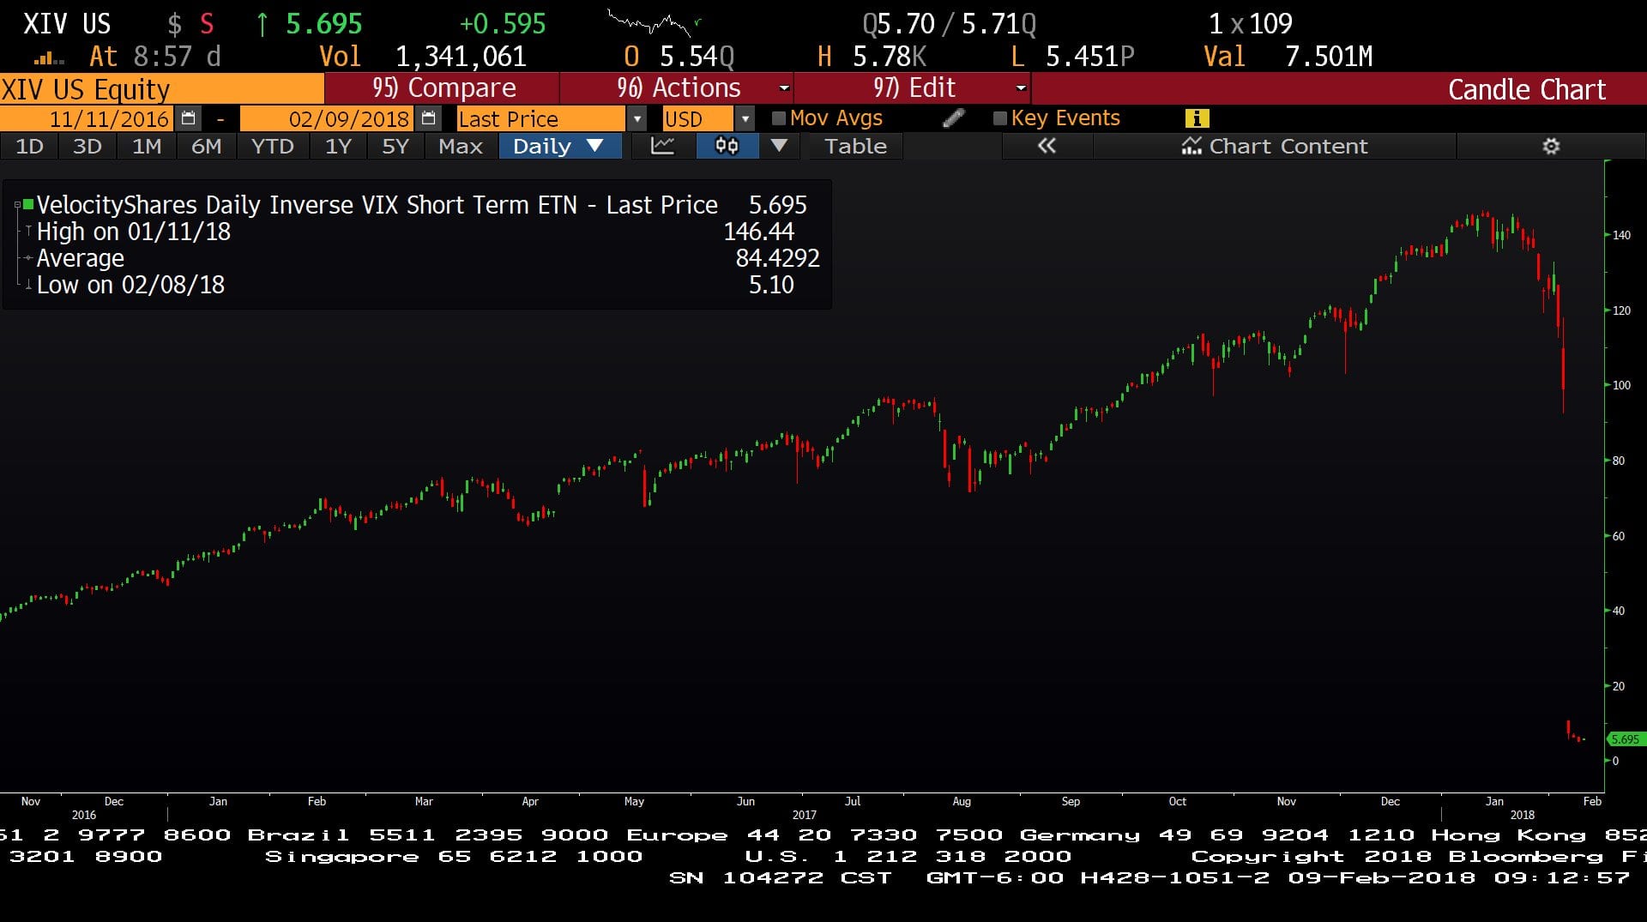Click the USD currency field
The width and height of the screenshot is (1647, 922).
(697, 118)
